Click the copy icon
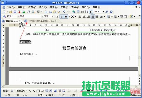Viewport: 142px width, 98px height. (50, 12)
